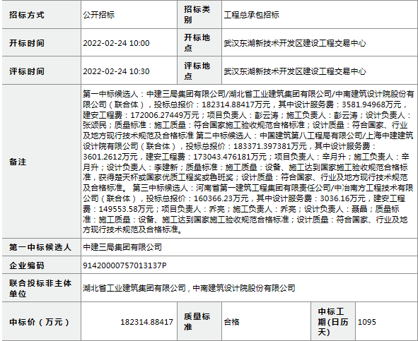Click the 联合投标非主体单位 label
418x341 pixels.
pos(40,288)
